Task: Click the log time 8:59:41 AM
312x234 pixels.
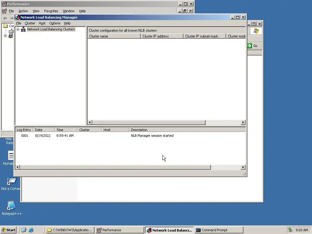Action: (65, 136)
